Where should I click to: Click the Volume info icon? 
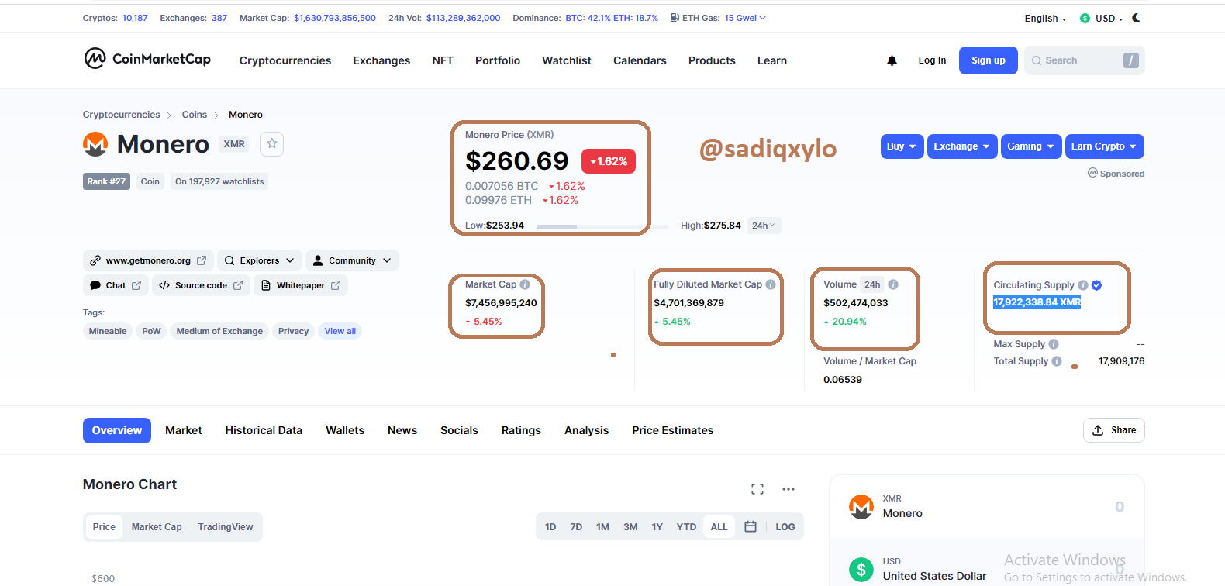(x=893, y=284)
